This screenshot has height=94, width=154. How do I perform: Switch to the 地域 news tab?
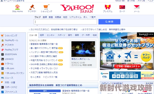pyautogui.click(x=95, y=35)
